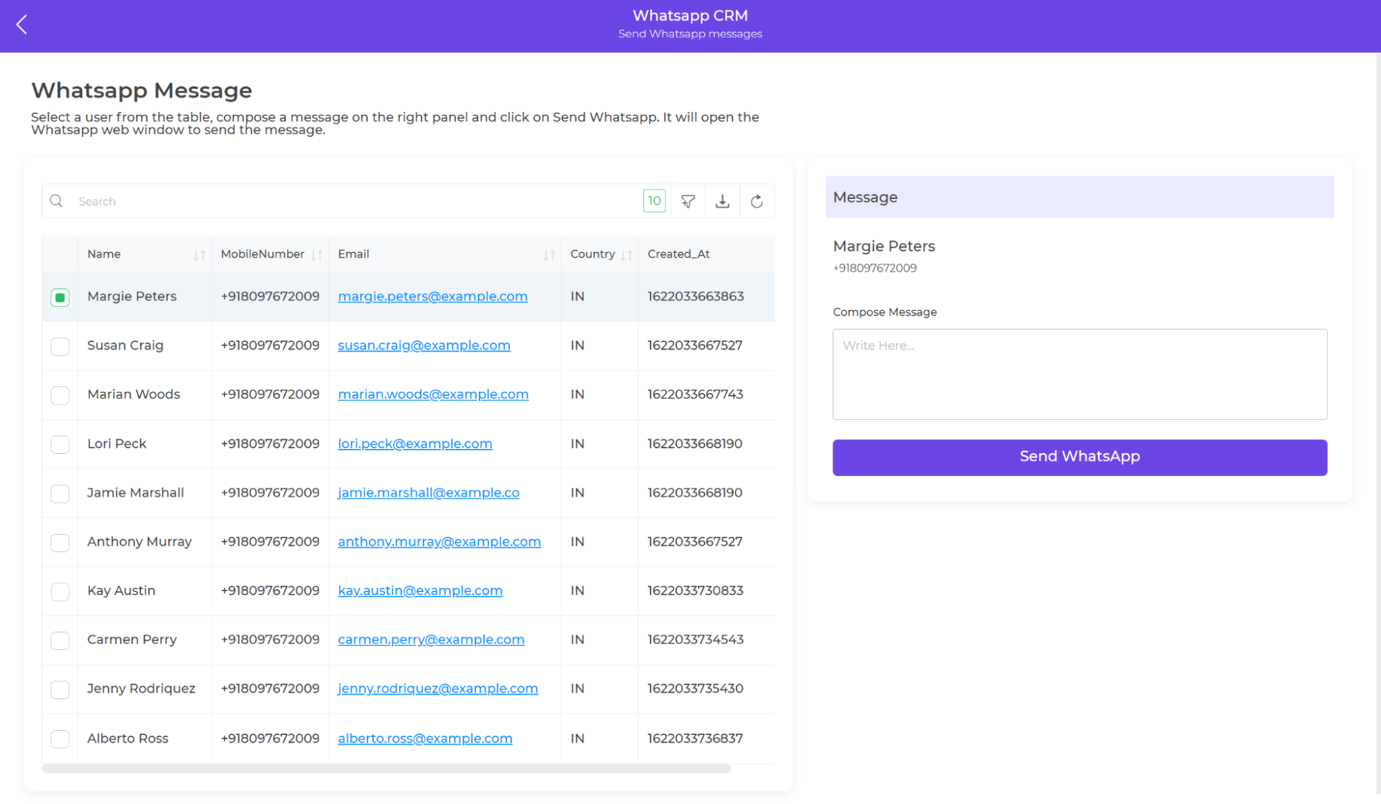
Task: Click the Compose Message text area
Action: pyautogui.click(x=1079, y=374)
